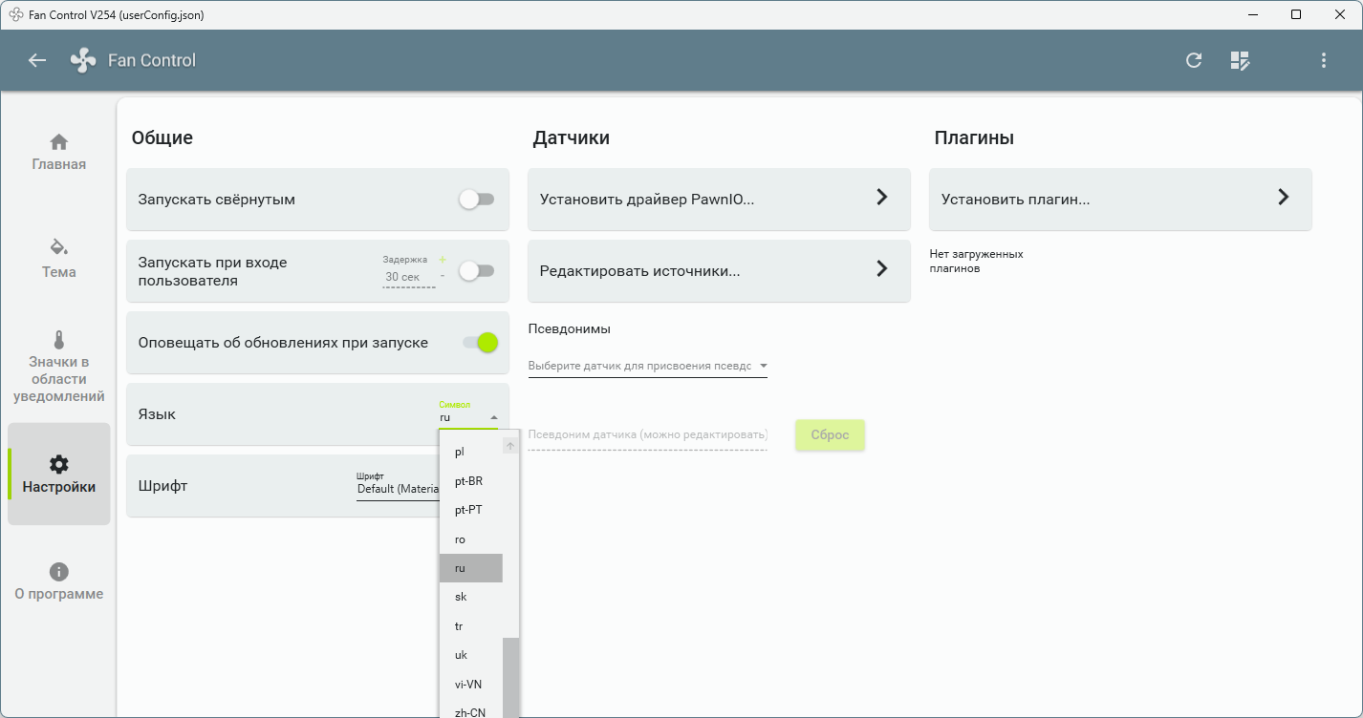1363x718 pixels.
Task: Open the sensor alias selection dropdown
Action: [648, 366]
